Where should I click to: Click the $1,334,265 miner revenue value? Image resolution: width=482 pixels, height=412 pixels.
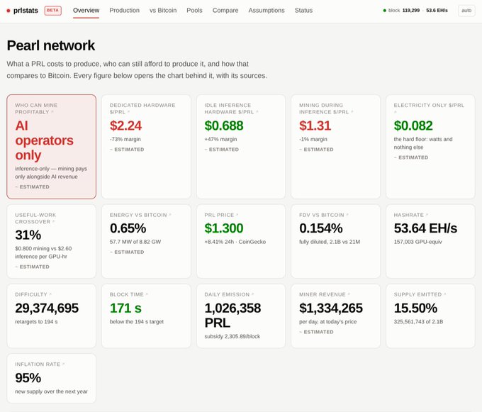[331, 308]
